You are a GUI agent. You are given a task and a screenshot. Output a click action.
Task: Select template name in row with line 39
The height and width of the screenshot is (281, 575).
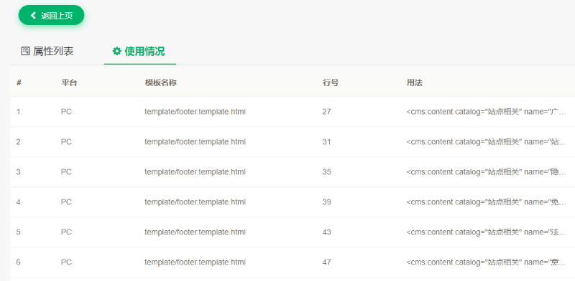click(x=195, y=202)
